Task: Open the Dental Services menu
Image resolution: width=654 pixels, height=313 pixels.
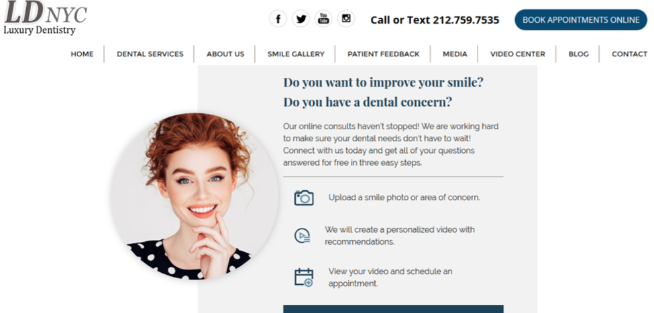Action: (x=150, y=54)
